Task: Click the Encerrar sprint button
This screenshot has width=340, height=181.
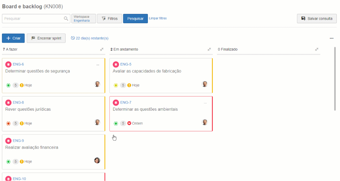Action: (46, 38)
